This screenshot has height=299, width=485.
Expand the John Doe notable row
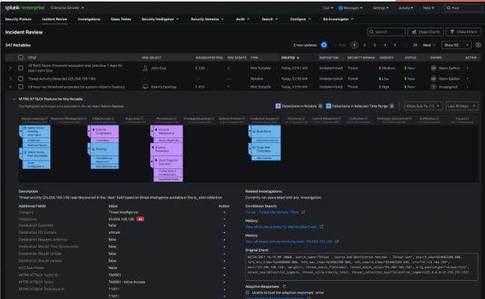click(11, 68)
